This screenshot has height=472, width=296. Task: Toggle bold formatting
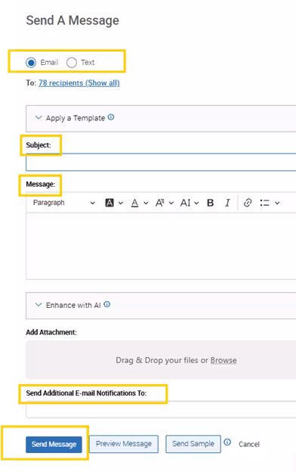point(211,203)
